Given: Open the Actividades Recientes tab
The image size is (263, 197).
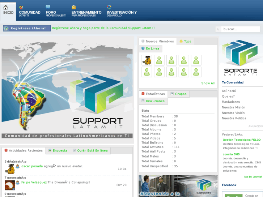Looking at the screenshot, I should 24,151.
